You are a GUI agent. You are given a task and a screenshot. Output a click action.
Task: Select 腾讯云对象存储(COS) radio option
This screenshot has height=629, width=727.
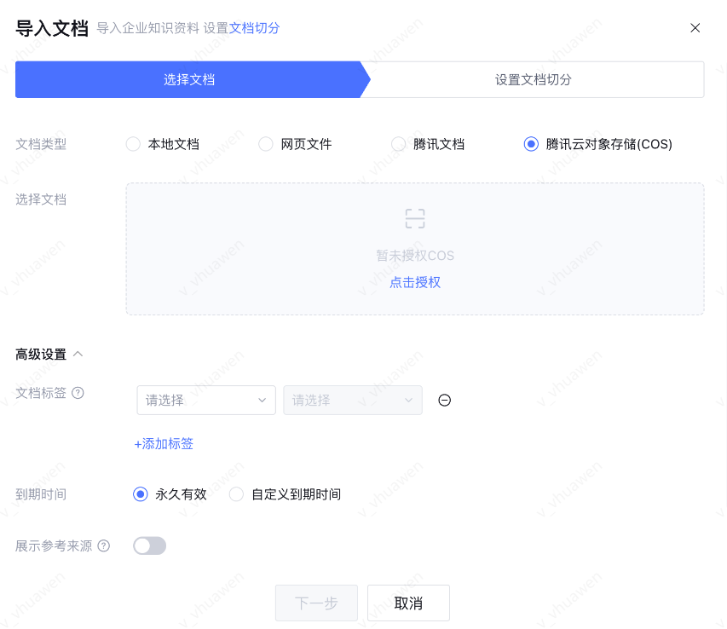pos(531,144)
